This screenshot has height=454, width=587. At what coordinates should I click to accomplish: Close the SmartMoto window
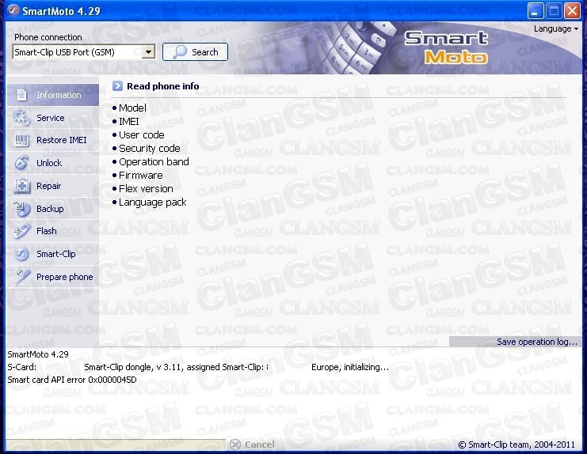tap(572, 10)
